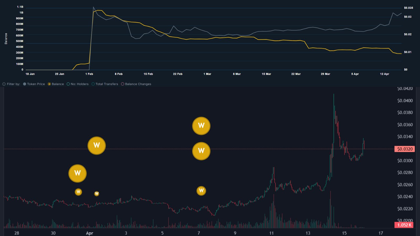The image size is (420, 236).
Task: Click the leftmost small W marker
Action: coord(78,192)
